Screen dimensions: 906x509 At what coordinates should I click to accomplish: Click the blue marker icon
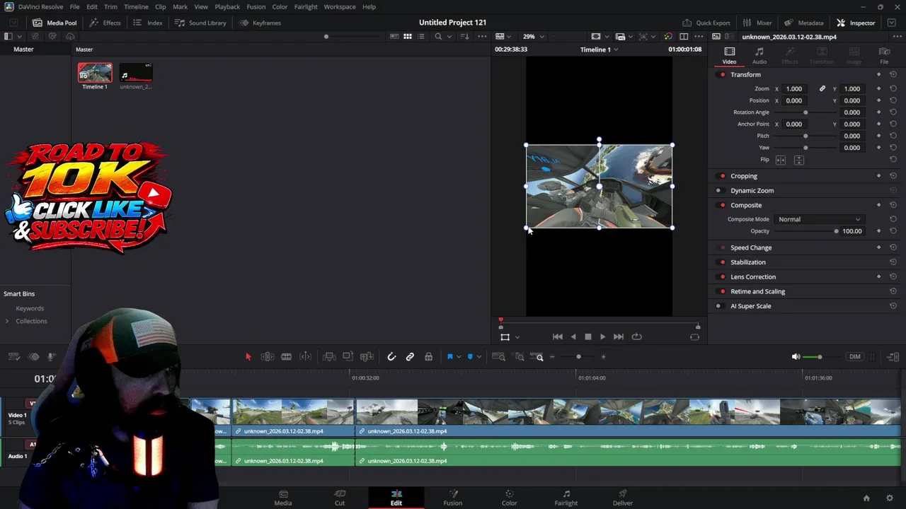point(470,357)
